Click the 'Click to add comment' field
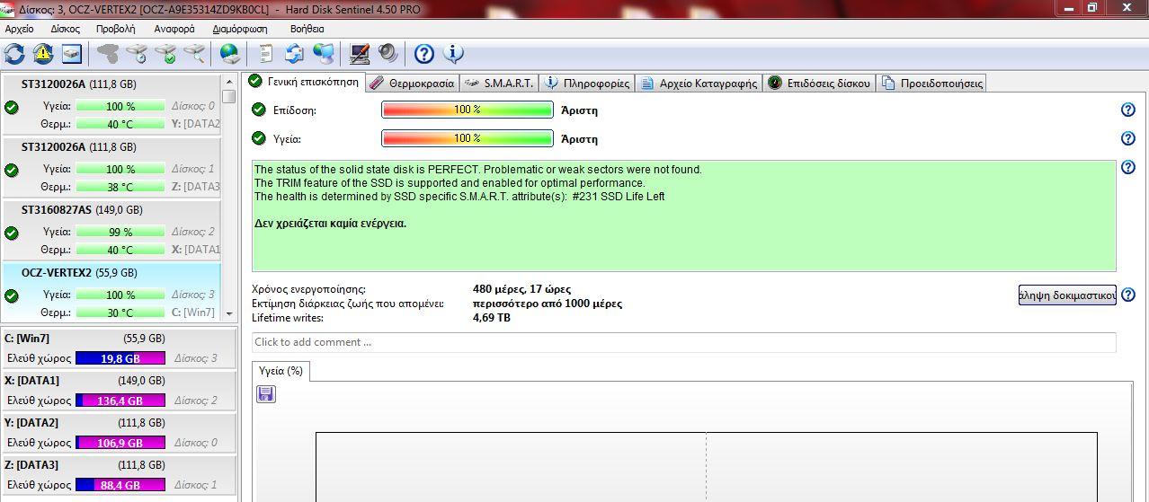Image resolution: width=1149 pixels, height=502 pixels. (x=683, y=342)
